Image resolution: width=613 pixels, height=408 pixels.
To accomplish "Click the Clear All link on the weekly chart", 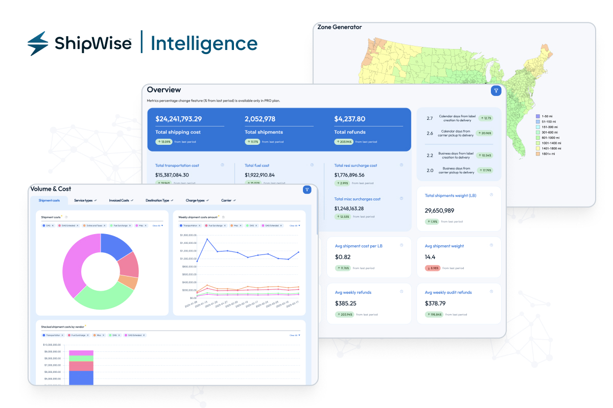I will 293,224.
